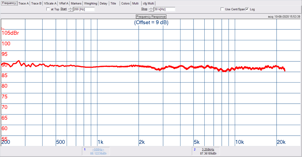This screenshot has height=157, width=302.
Task: Open the Trace B tab
Action: pyautogui.click(x=36, y=4)
